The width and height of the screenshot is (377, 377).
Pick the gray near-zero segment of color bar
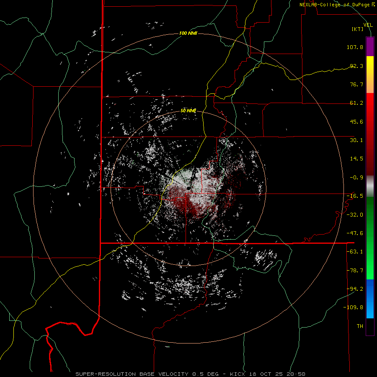(x=370, y=186)
